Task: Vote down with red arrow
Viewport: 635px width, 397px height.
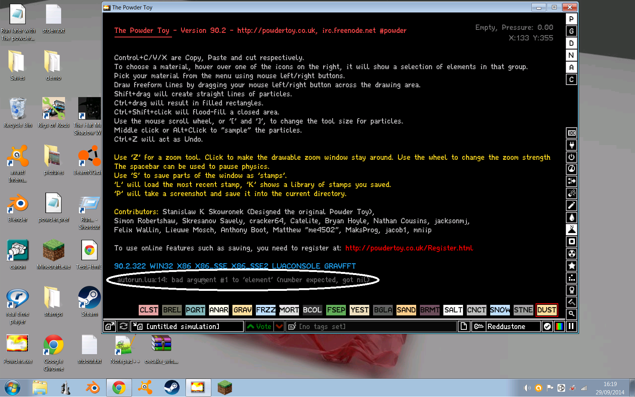Action: (x=279, y=326)
